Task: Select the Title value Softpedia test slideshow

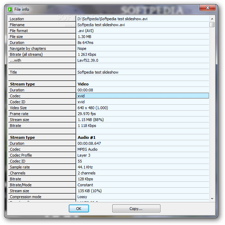Action: tap(98, 72)
